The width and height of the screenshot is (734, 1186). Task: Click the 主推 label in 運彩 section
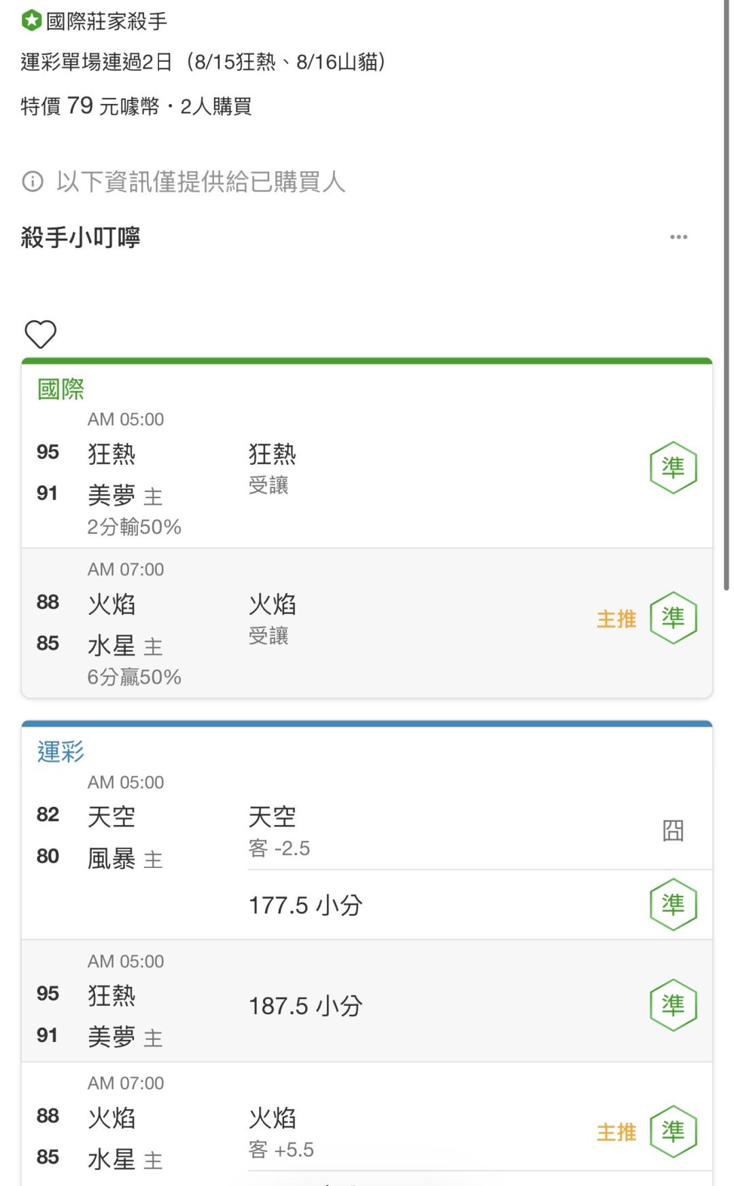(x=616, y=1132)
